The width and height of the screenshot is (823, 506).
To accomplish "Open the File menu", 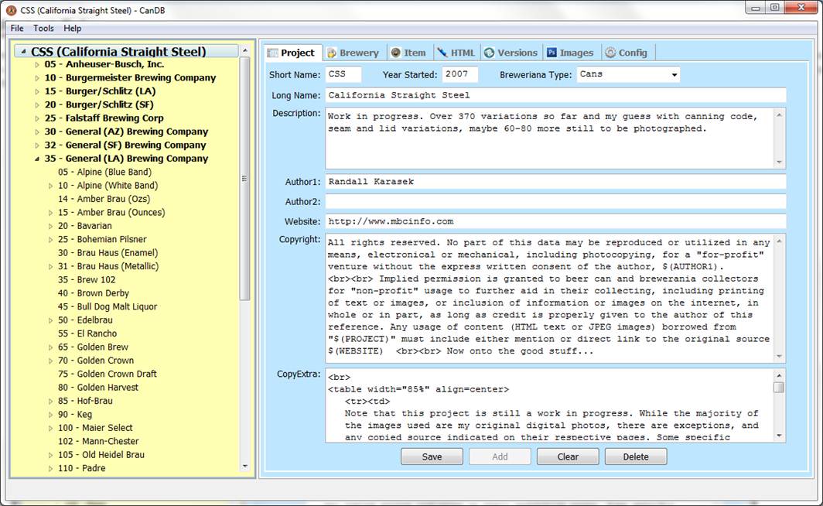I will (x=17, y=29).
